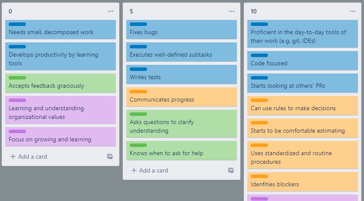Screen dimensions: 364x201
Task: Open list menu for column 10
Action: pos(353,11)
